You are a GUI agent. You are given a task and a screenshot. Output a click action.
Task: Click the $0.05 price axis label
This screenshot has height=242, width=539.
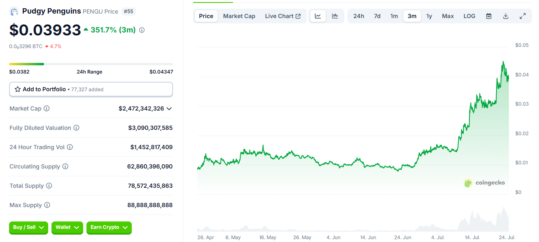tap(522, 45)
